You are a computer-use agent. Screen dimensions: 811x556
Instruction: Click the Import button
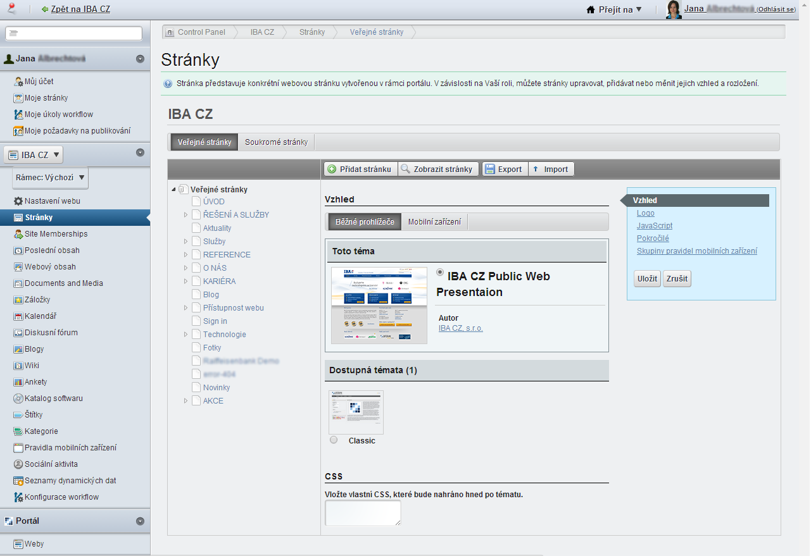pyautogui.click(x=551, y=169)
